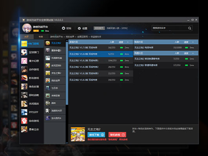Open settings via the gear icon
The width and height of the screenshot is (208, 156).
point(79,28)
